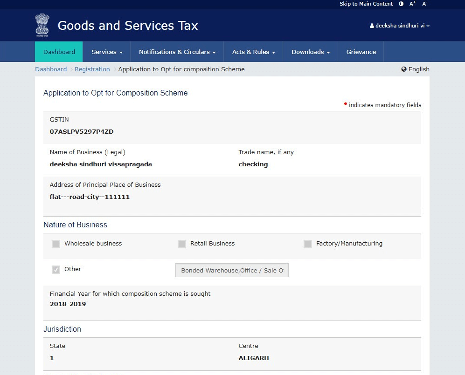Click address flat---road-city--111111
465x375 pixels.
pyautogui.click(x=90, y=197)
